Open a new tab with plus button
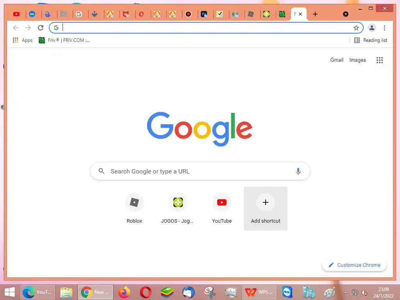 (x=315, y=14)
